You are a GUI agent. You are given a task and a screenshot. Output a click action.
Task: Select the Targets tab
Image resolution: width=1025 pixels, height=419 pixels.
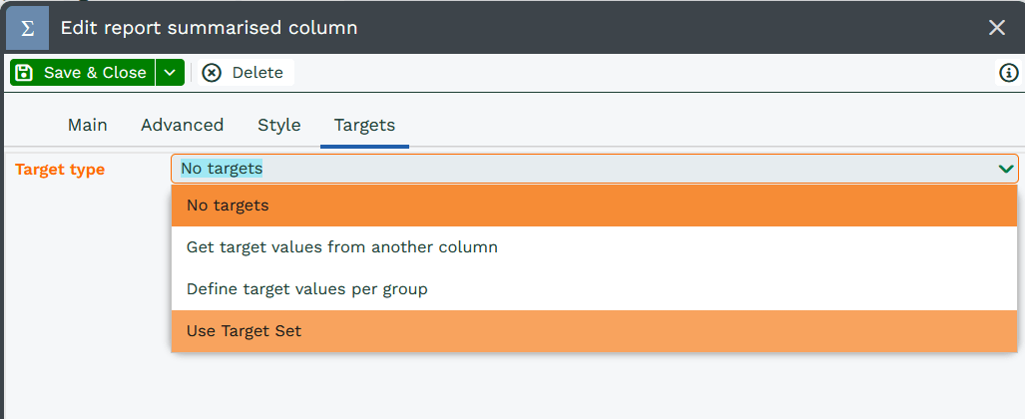(x=364, y=125)
